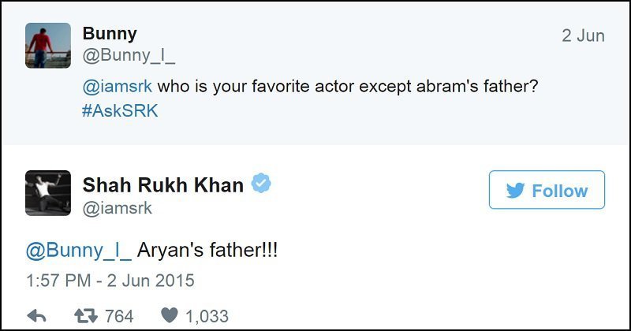Click the heart like icon

click(x=170, y=316)
